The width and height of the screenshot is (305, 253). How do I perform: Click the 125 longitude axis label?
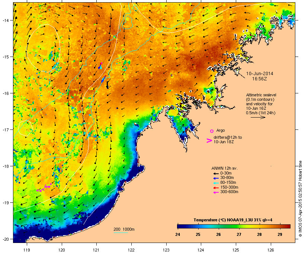tap(236, 250)
